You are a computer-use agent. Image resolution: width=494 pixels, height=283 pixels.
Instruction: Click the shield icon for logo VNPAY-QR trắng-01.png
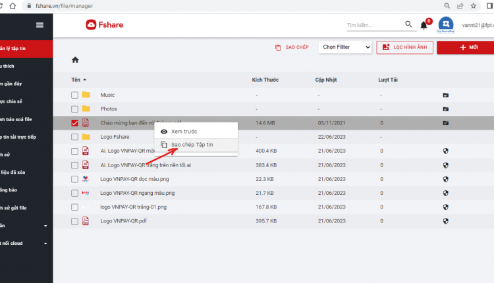click(445, 207)
